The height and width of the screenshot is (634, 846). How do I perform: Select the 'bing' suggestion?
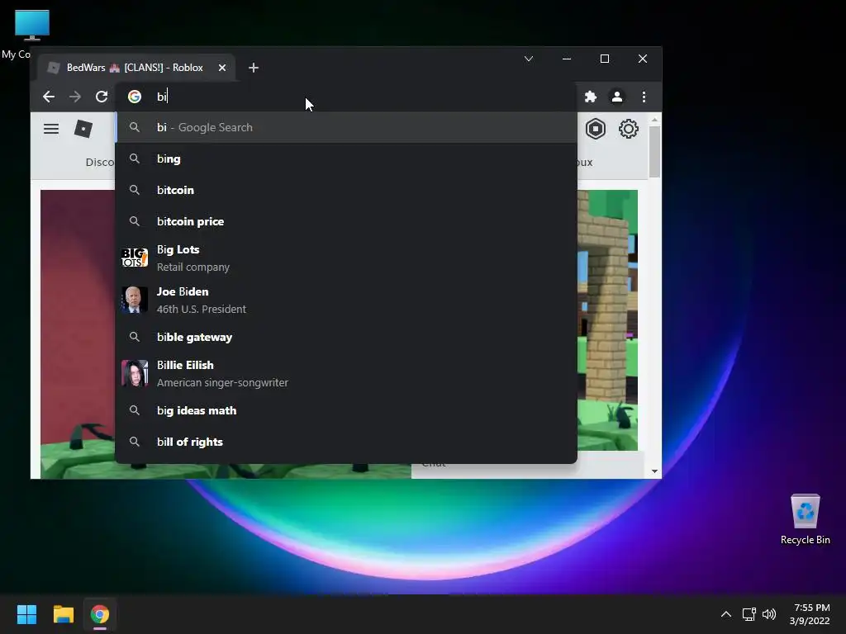pyautogui.click(x=346, y=158)
